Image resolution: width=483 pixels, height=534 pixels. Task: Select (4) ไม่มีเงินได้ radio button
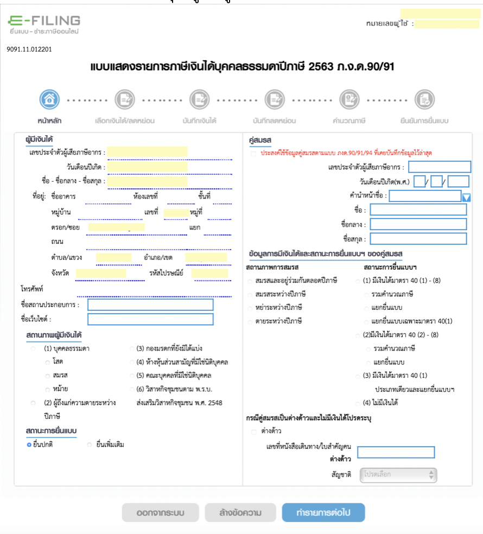tap(358, 404)
